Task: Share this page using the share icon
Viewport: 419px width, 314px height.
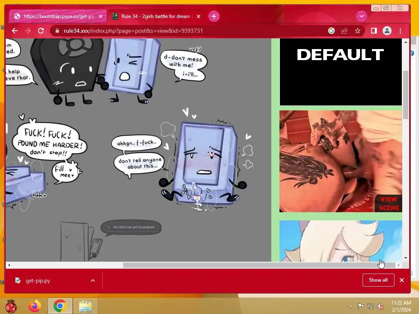Action: click(345, 31)
